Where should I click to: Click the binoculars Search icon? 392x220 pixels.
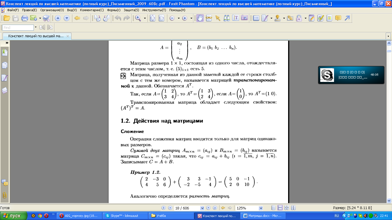pyautogui.click(x=227, y=18)
